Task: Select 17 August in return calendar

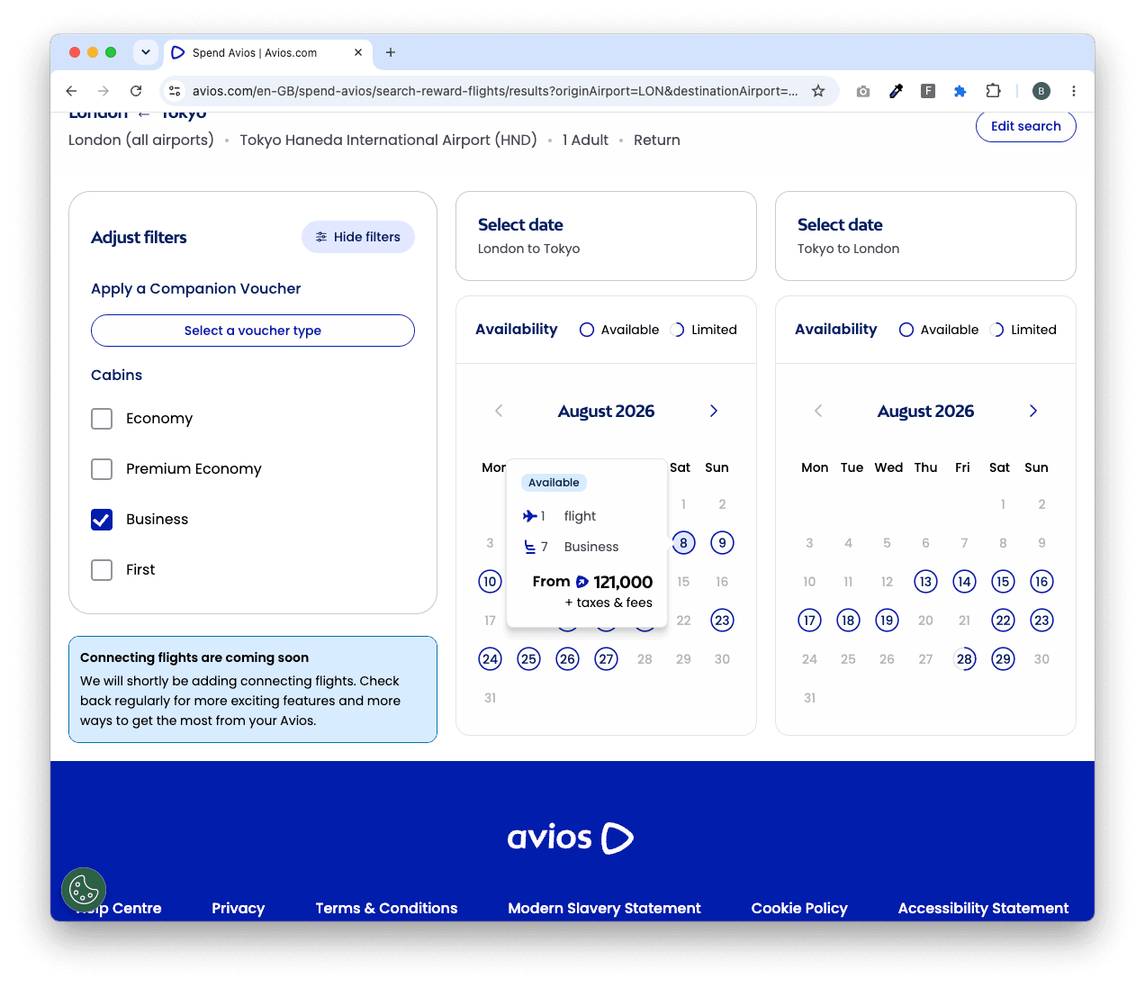Action: pyautogui.click(x=809, y=621)
